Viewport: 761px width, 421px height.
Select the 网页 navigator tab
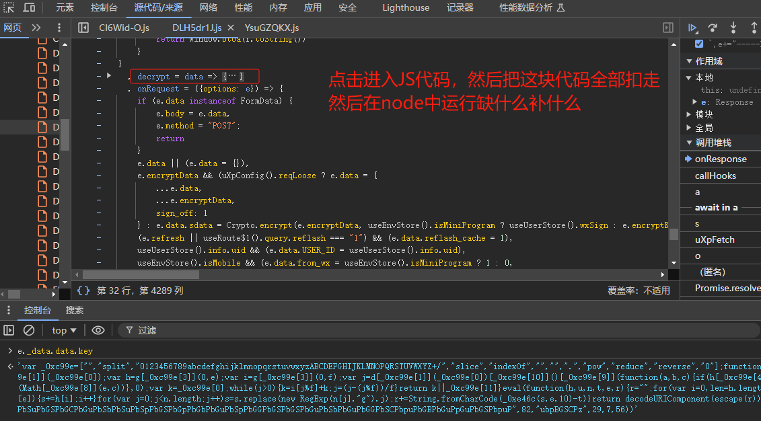point(13,28)
